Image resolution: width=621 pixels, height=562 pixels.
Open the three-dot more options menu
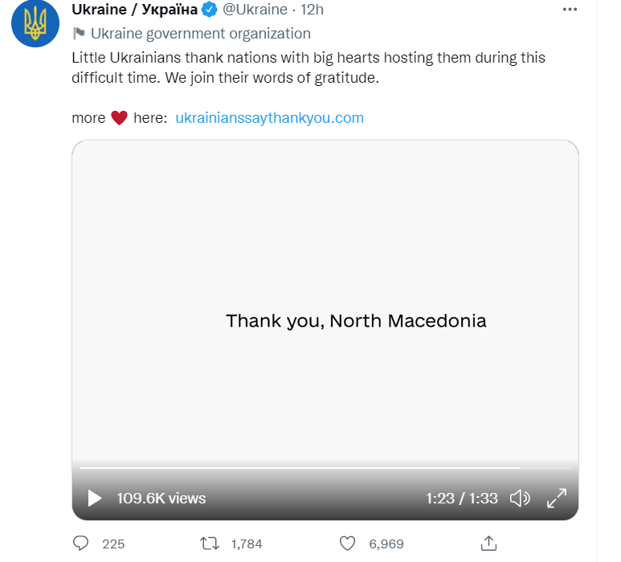pos(570,10)
